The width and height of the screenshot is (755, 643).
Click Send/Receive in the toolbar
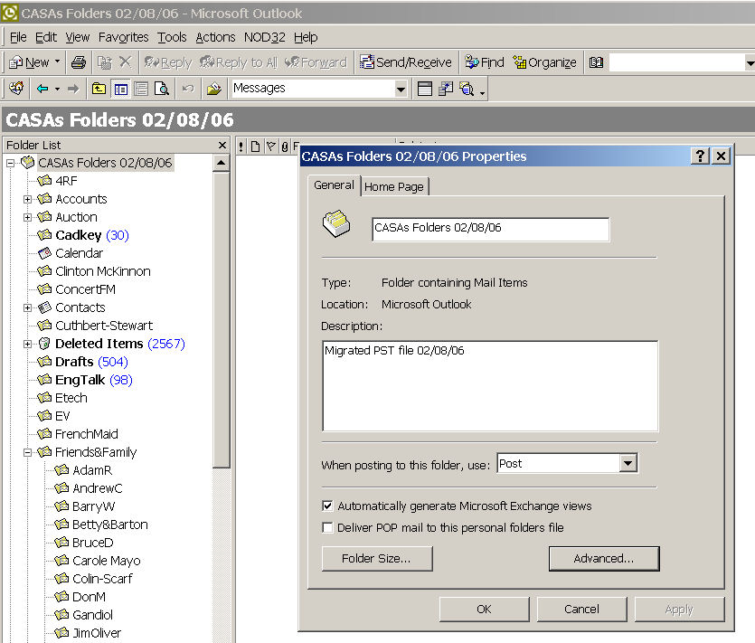(x=406, y=62)
